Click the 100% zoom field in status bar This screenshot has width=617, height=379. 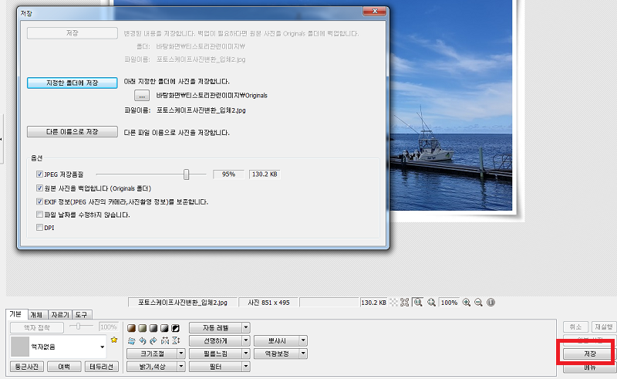pos(449,303)
